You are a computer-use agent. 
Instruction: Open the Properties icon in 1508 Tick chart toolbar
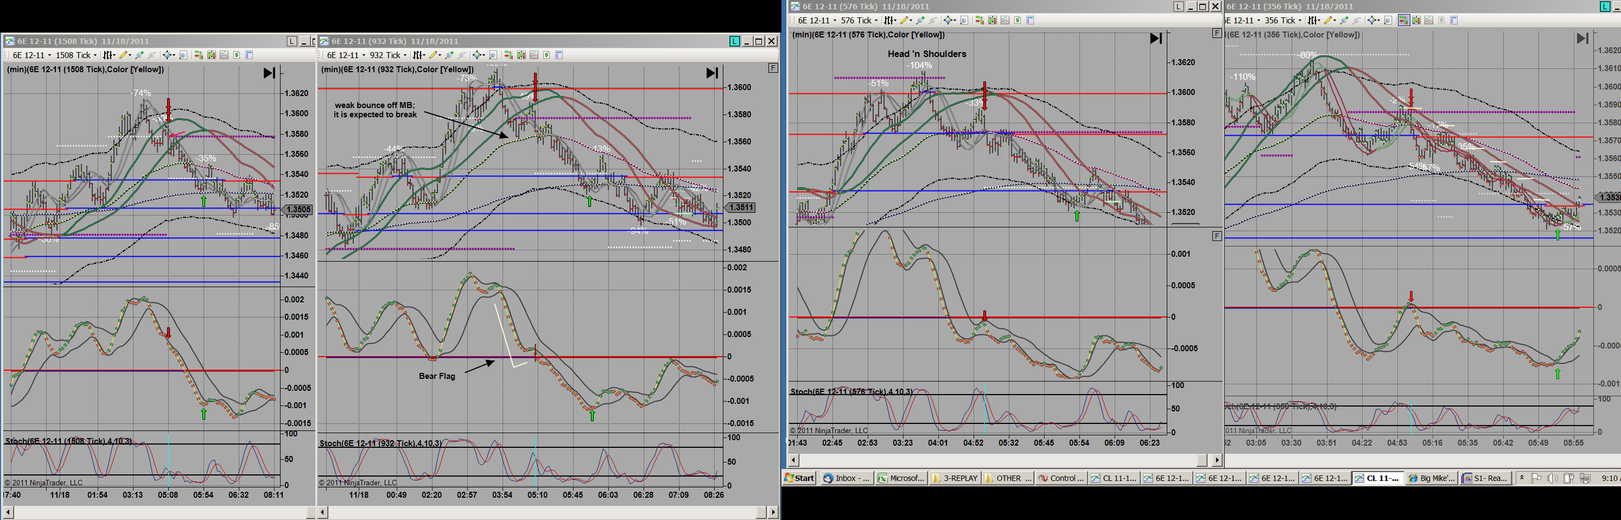[x=249, y=55]
